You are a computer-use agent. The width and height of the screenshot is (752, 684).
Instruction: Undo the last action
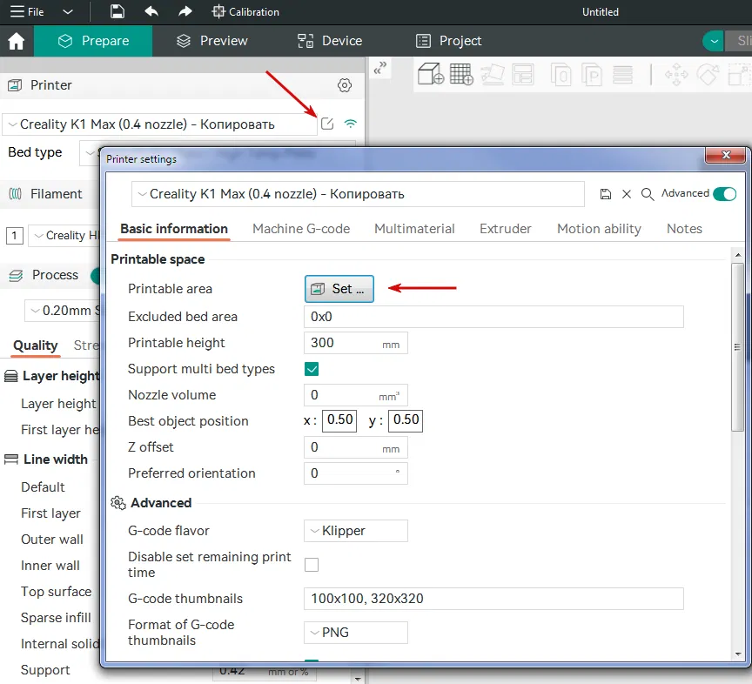coord(151,11)
